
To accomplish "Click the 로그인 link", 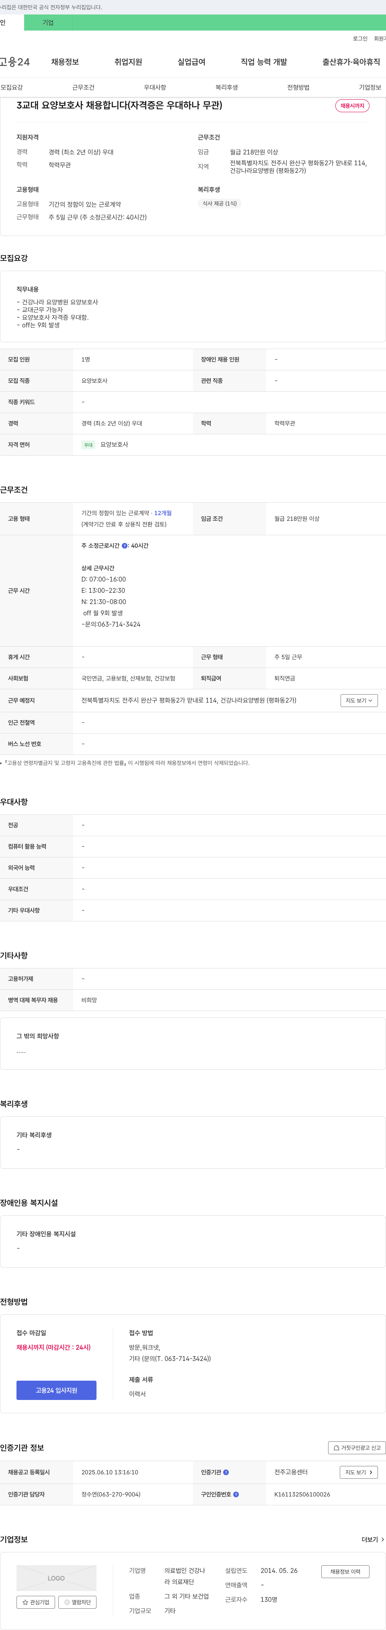I will 360,39.
